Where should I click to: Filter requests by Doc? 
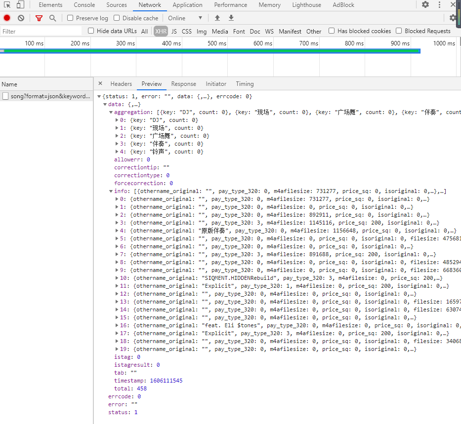coord(254,32)
